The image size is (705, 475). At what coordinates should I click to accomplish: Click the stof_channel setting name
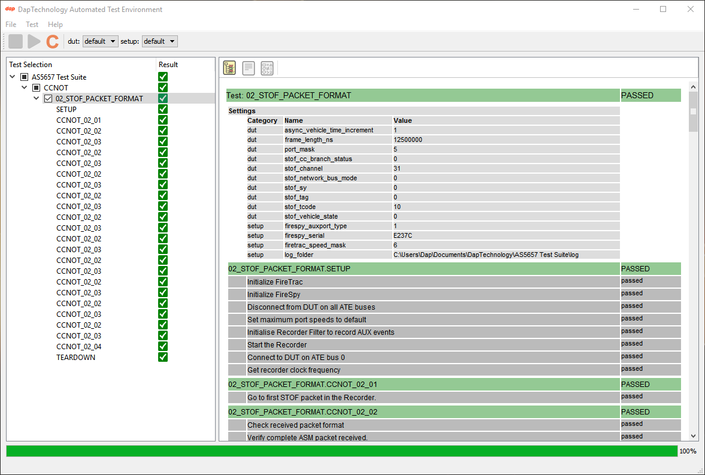pos(304,169)
